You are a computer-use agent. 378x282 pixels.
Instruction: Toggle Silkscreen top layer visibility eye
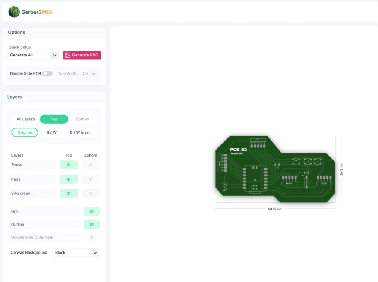[x=69, y=193]
